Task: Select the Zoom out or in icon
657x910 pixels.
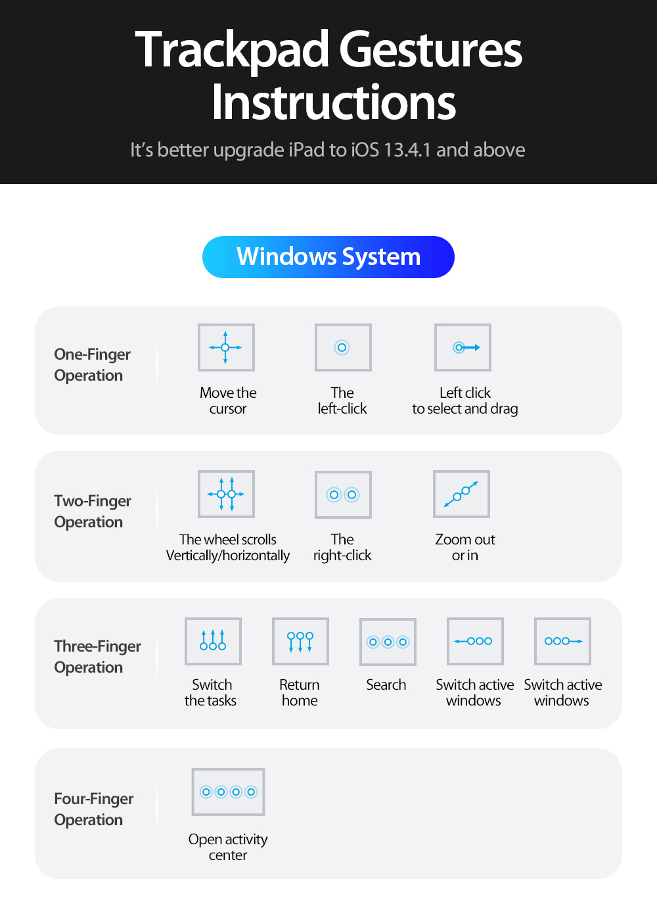Action: pyautogui.click(x=461, y=494)
